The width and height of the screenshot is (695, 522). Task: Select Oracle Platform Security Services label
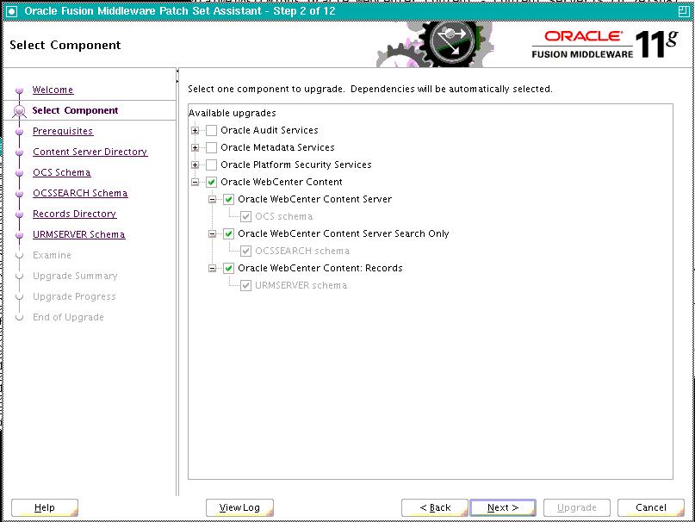tap(296, 165)
